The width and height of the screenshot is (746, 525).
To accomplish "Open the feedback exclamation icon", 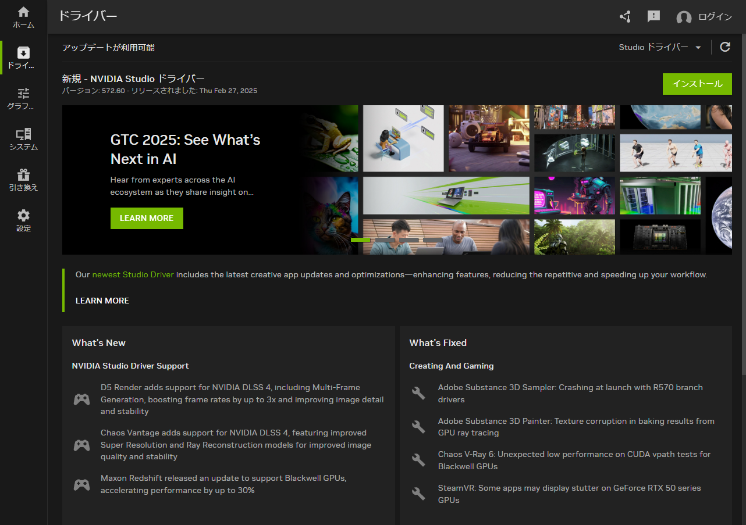I will coord(653,17).
